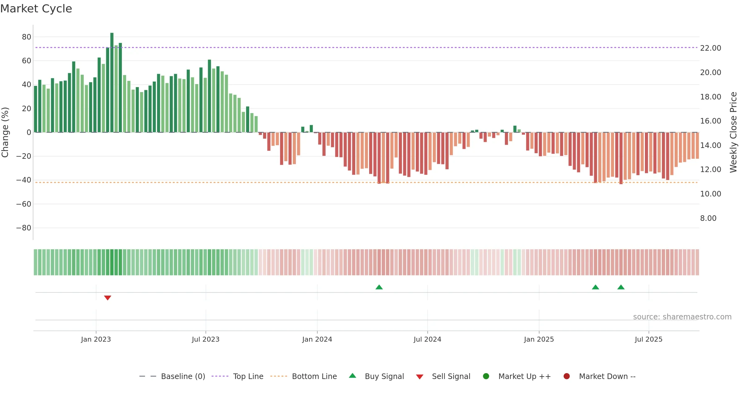Click the Jan 2024 x-axis label
The width and height of the screenshot is (742, 417).
pyautogui.click(x=317, y=339)
